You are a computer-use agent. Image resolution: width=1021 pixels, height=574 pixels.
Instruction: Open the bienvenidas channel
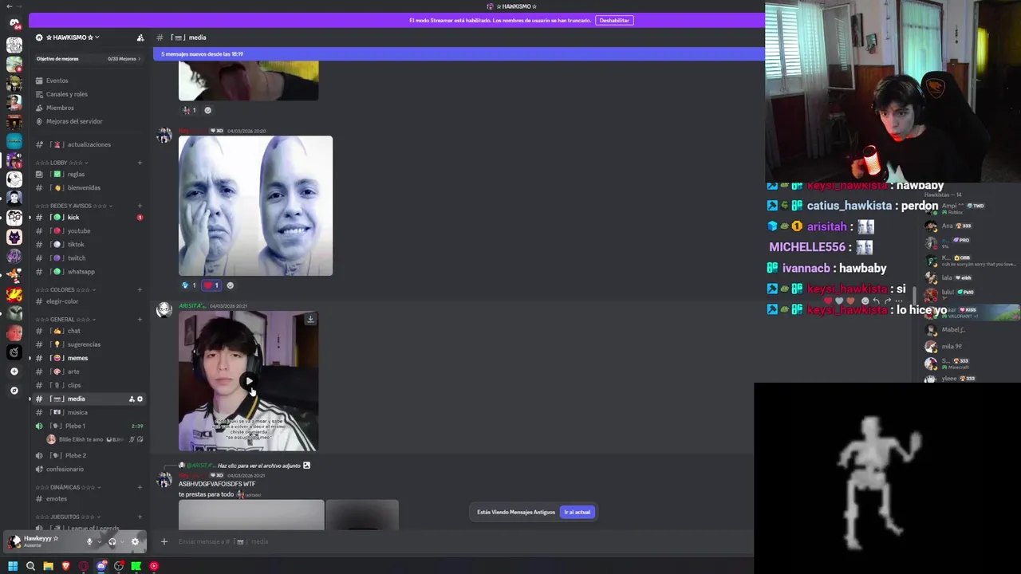84,187
